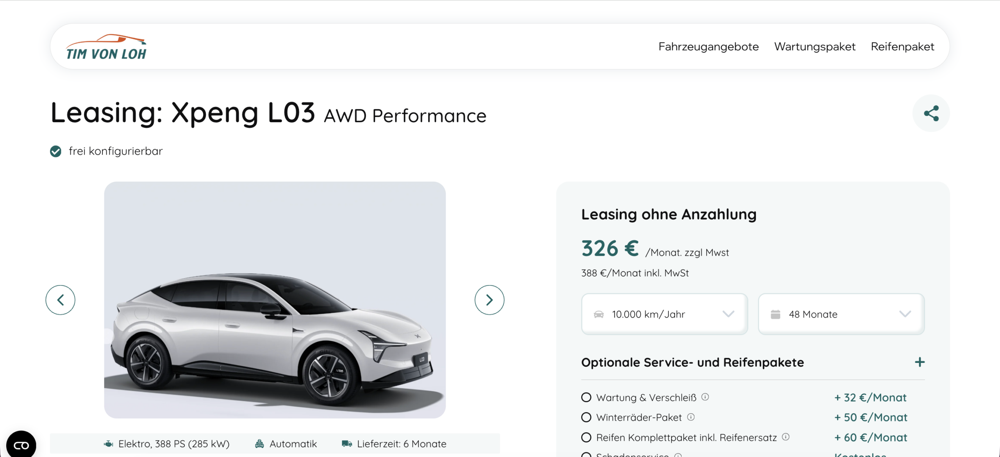Open the info icon for Winterräder-Paket
Image resolution: width=1000 pixels, height=457 pixels.
691,417
